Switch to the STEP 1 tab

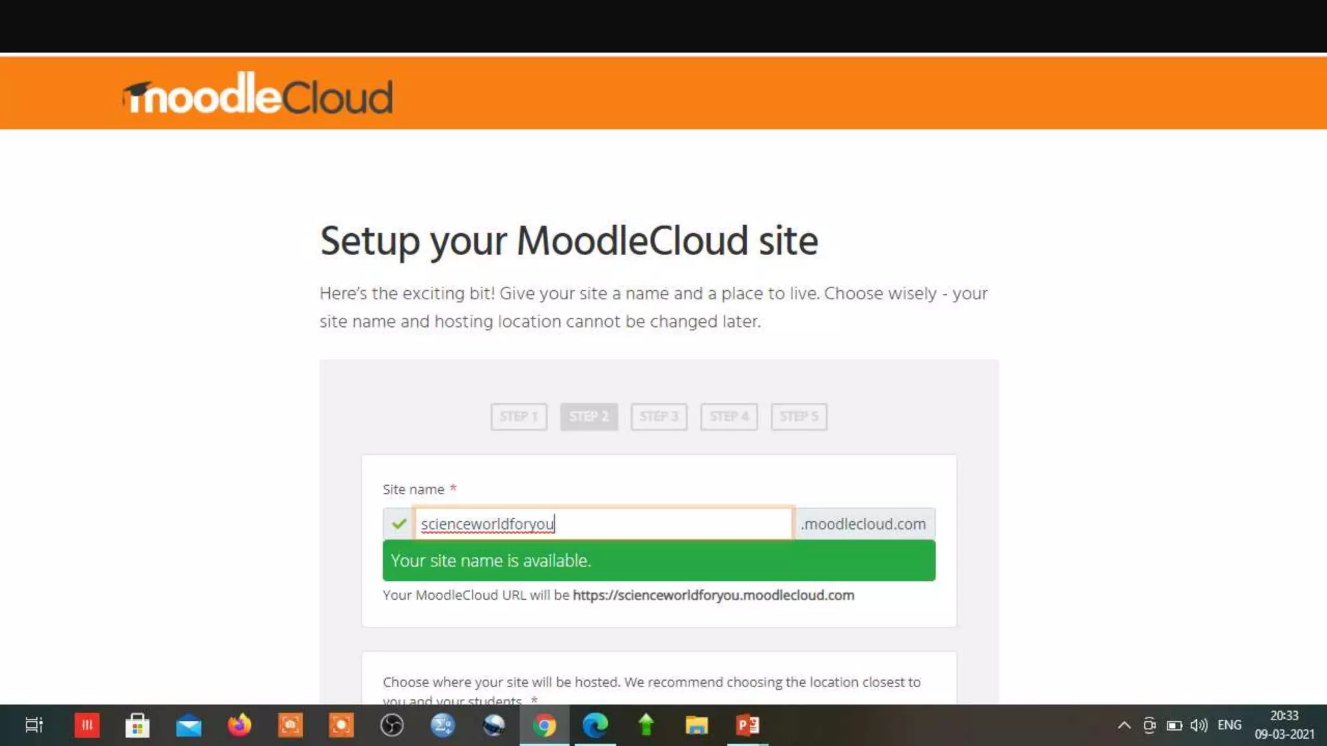coord(519,416)
